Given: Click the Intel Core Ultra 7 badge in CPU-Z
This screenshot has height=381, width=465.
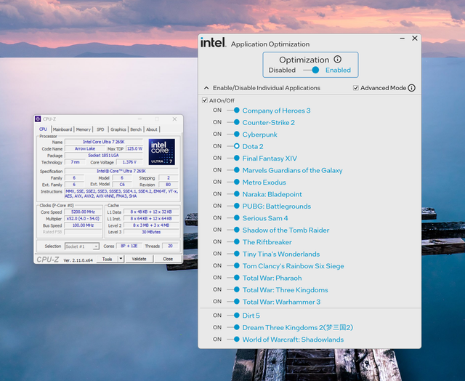Looking at the screenshot, I should tap(161, 152).
